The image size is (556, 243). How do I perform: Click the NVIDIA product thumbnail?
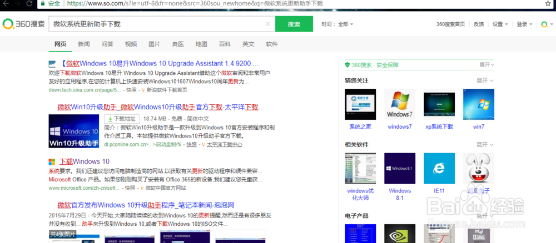400,234
